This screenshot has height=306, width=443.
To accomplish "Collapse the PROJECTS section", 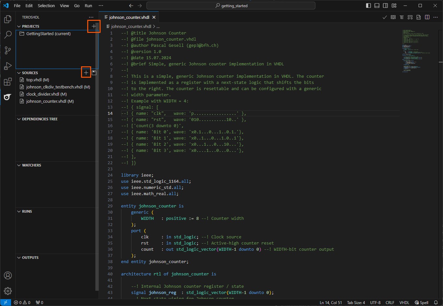I will coord(19,26).
